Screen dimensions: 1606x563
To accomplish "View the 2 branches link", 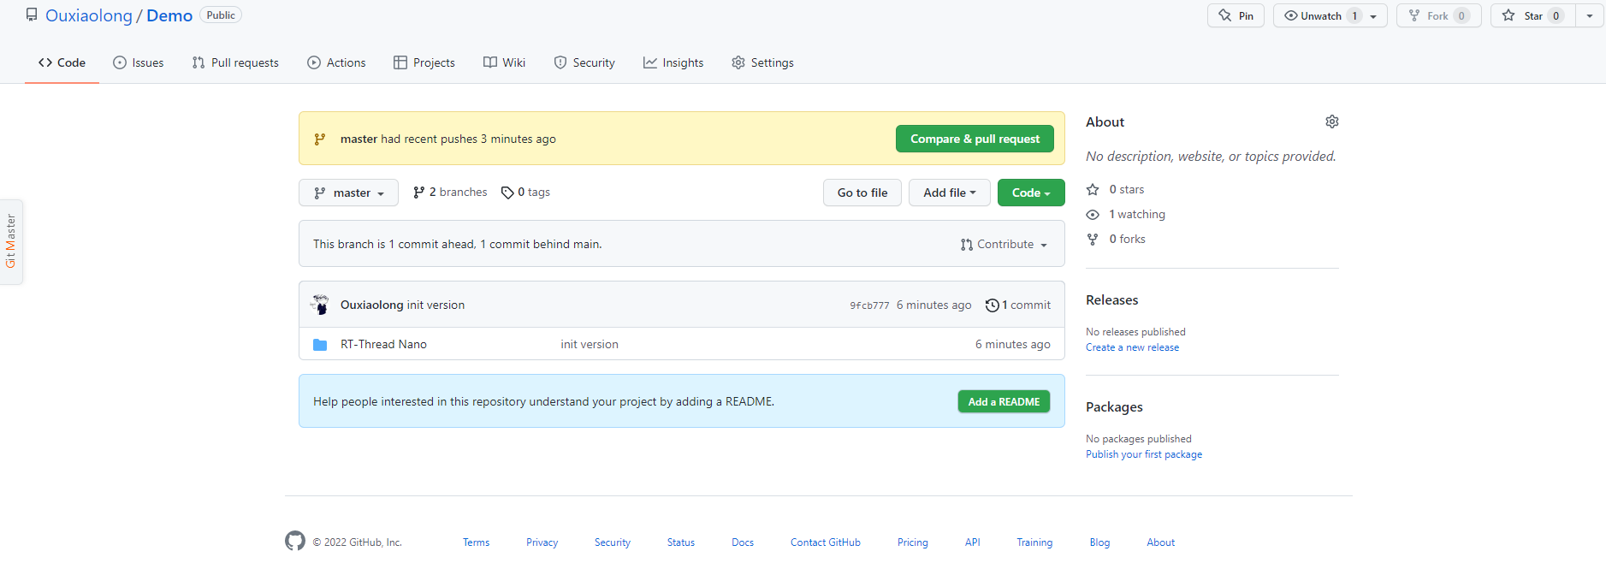I will click(450, 193).
